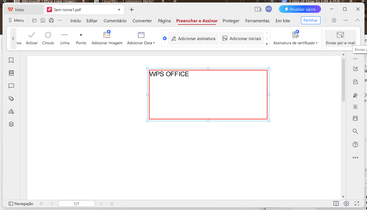367x210 pixels.
Task: Click the Partilhar button
Action: [x=311, y=20]
